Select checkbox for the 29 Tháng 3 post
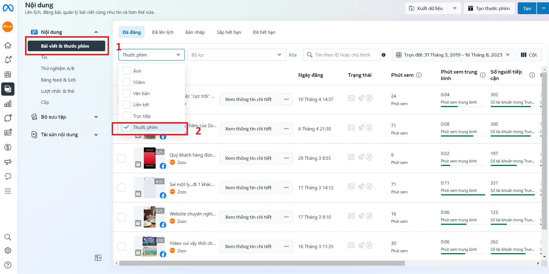This screenshot has width=549, height=274. pyautogui.click(x=121, y=158)
